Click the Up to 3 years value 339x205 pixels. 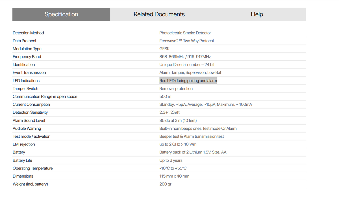point(171,160)
